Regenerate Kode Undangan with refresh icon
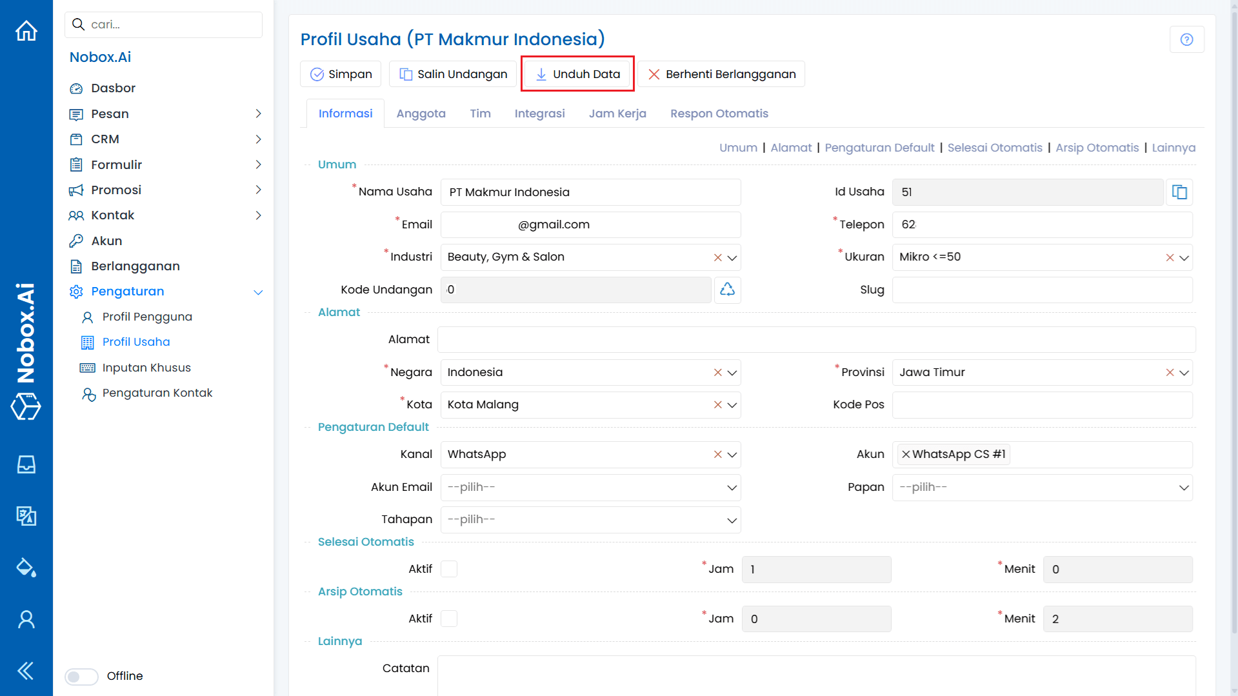 [x=727, y=290]
